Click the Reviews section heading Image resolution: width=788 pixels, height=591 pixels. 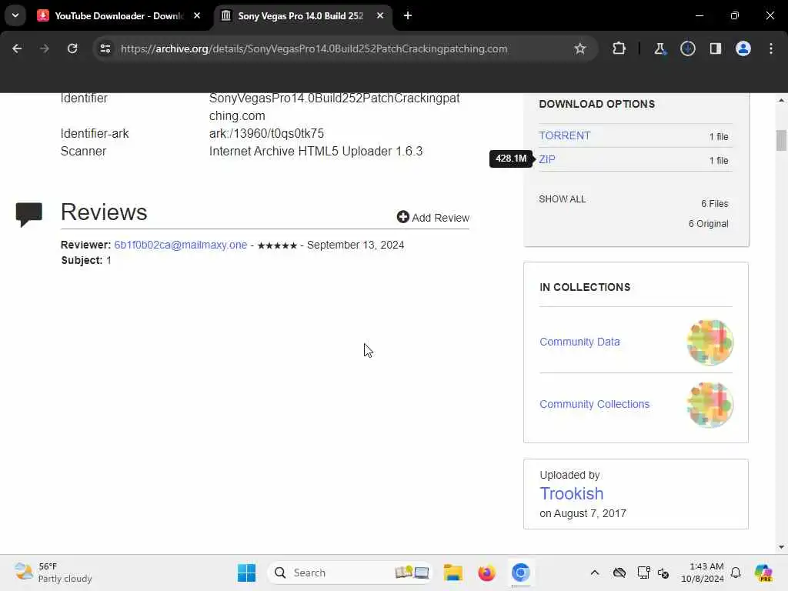[x=104, y=212]
